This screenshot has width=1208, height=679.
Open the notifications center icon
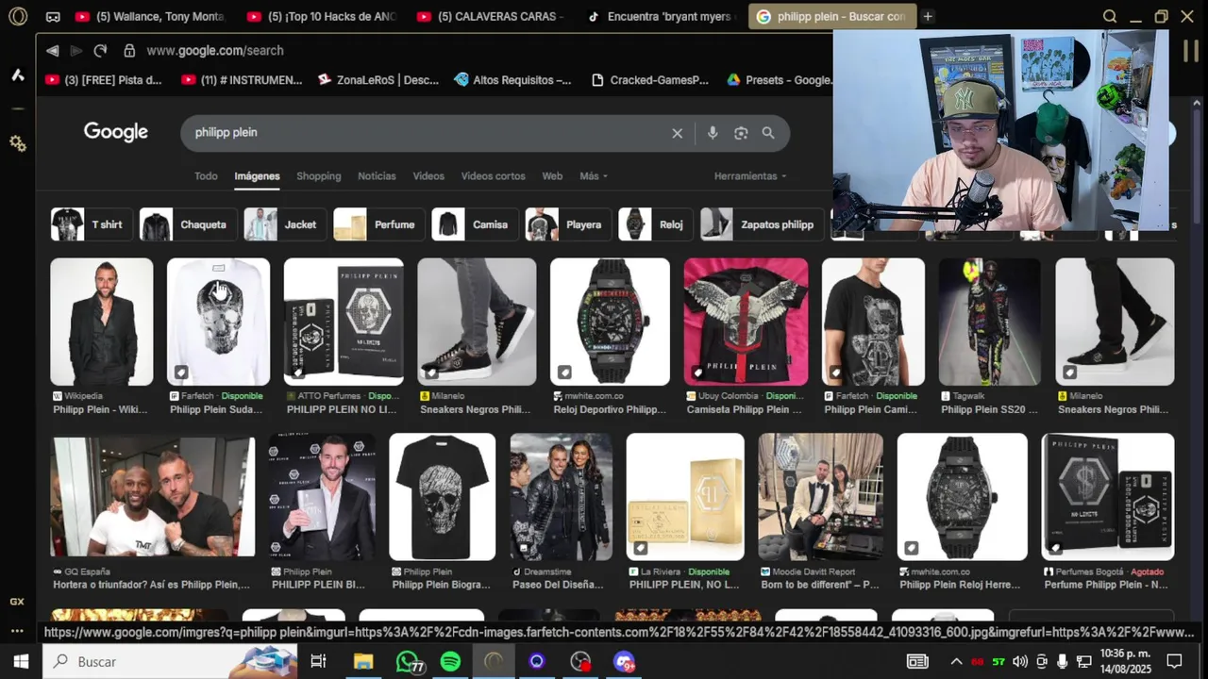(1174, 662)
